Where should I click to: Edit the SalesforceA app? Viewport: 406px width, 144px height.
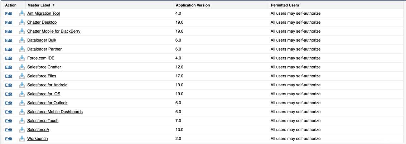click(9, 130)
